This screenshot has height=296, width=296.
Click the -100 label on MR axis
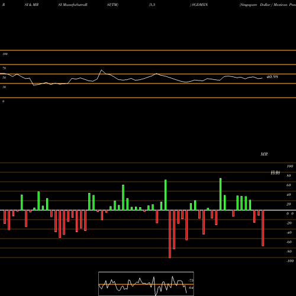coord(290,261)
